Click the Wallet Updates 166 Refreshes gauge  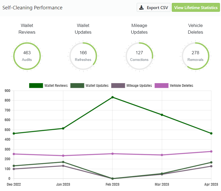83,56
